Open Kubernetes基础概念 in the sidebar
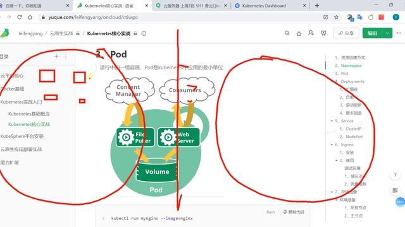405x227 pixels. click(x=29, y=113)
